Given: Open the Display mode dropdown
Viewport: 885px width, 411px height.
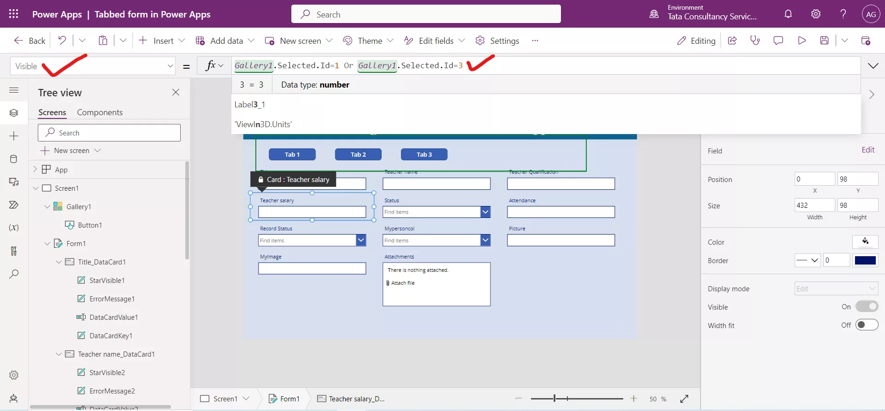Looking at the screenshot, I should coord(836,288).
